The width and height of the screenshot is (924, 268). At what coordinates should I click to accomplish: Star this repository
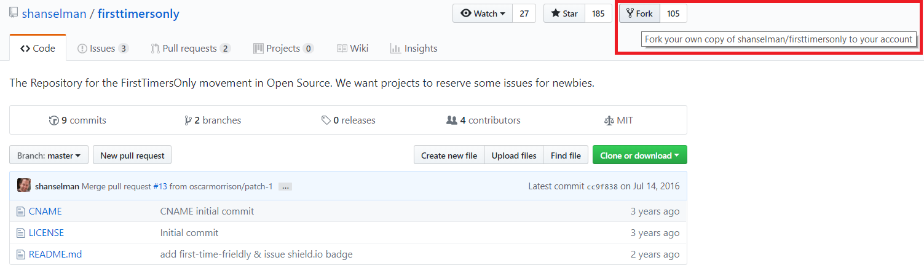tap(564, 14)
